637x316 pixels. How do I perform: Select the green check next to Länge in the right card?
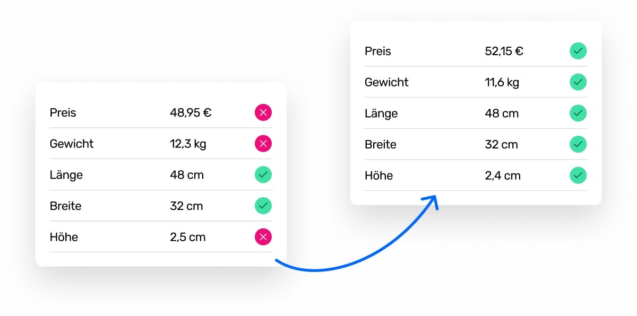point(578,113)
